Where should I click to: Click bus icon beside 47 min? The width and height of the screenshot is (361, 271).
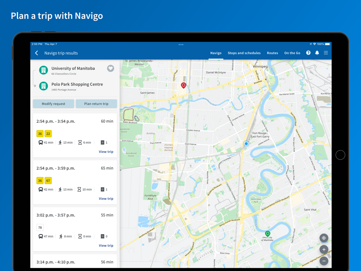tap(40, 236)
